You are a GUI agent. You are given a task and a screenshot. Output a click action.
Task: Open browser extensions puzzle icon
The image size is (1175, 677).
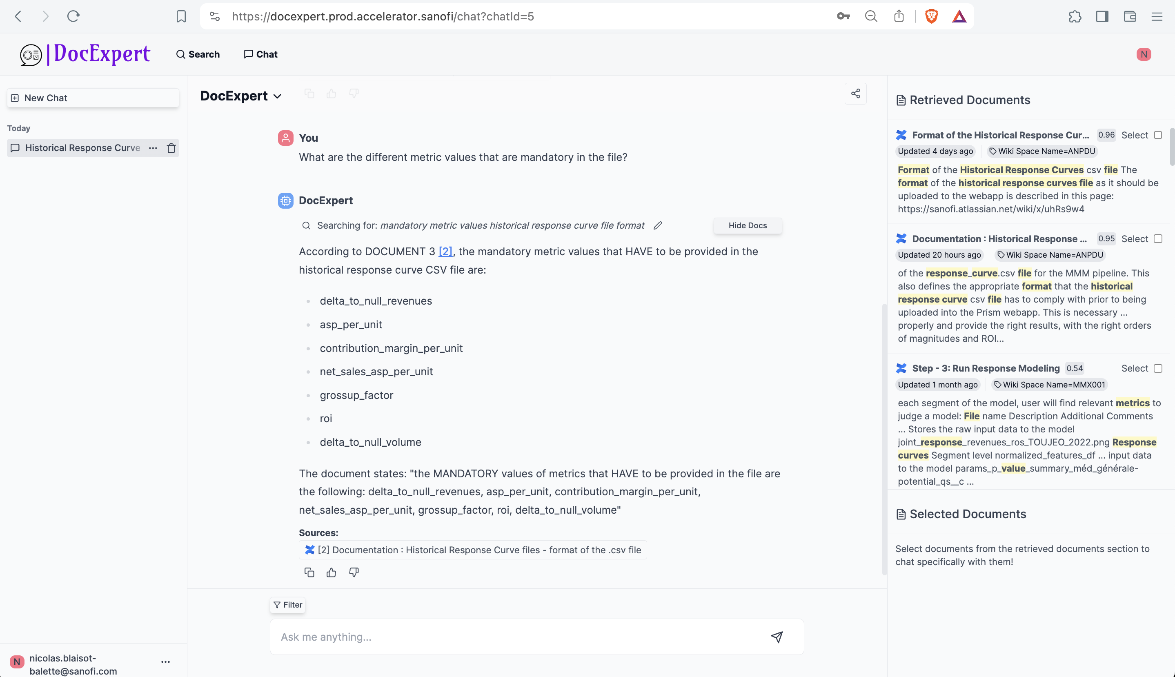[x=1075, y=17]
